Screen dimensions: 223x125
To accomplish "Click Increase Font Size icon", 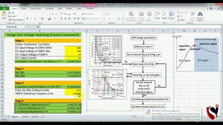I will tap(53, 14).
